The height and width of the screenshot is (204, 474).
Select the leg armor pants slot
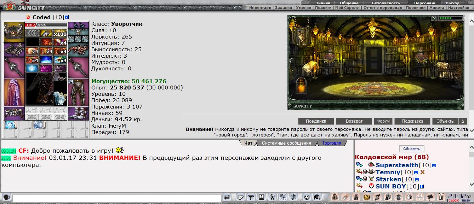78,92
